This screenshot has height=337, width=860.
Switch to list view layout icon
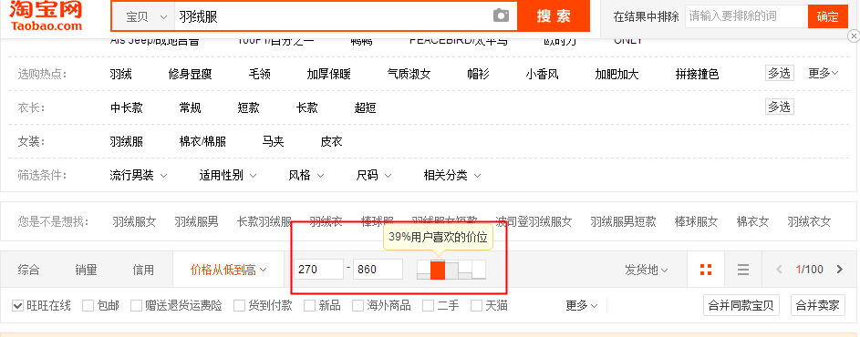(743, 269)
